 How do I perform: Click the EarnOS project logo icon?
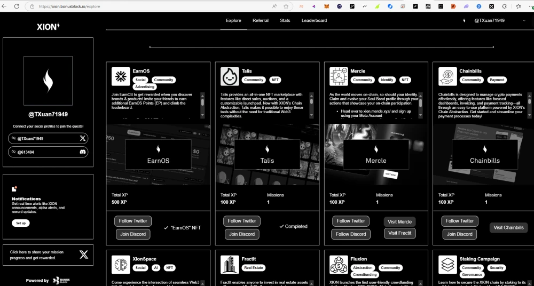point(121,77)
